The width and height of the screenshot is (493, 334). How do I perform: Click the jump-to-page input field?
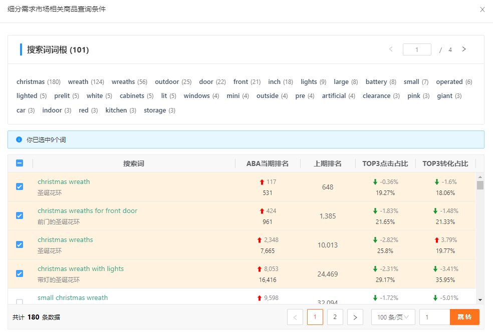pos(434,317)
